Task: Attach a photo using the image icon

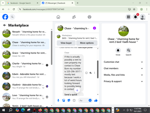Action: coord(64,100)
